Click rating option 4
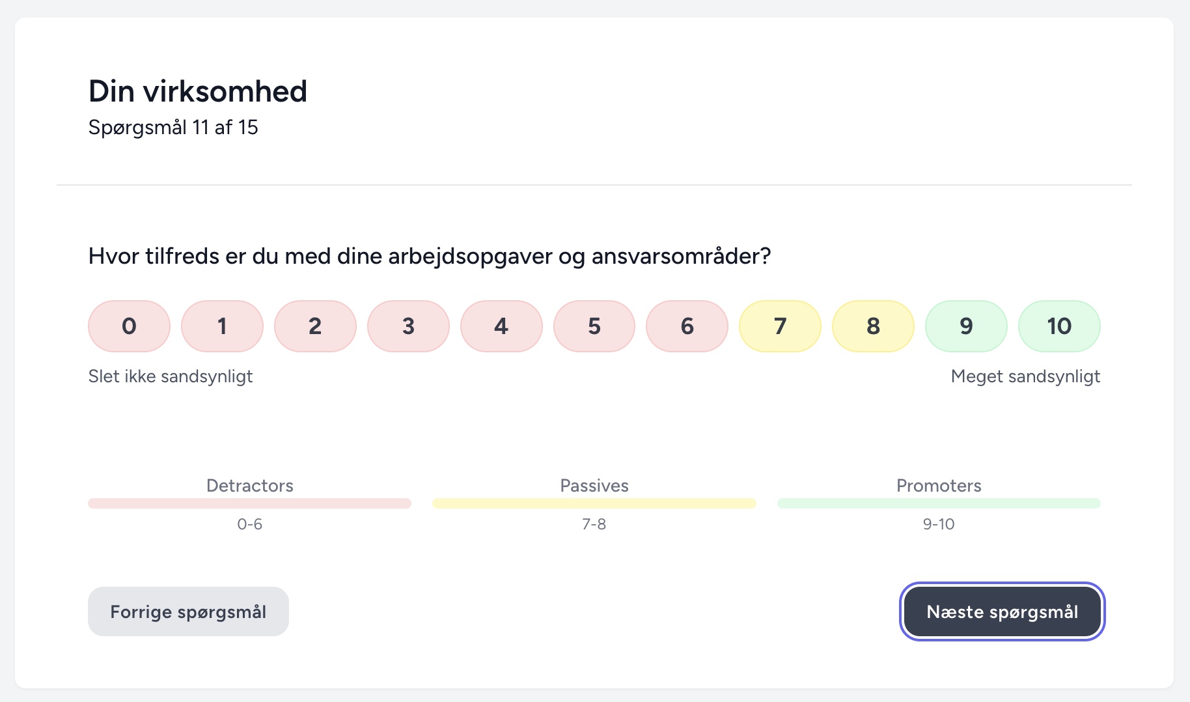This screenshot has width=1190, height=702. (x=501, y=326)
